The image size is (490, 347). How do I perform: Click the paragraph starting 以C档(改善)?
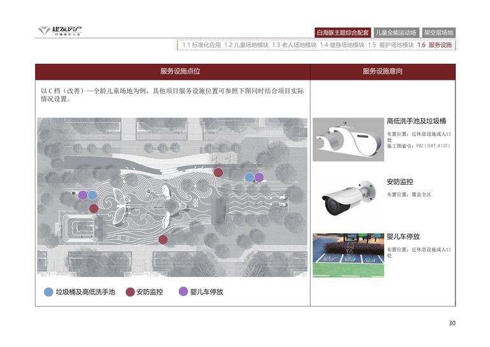(172, 95)
